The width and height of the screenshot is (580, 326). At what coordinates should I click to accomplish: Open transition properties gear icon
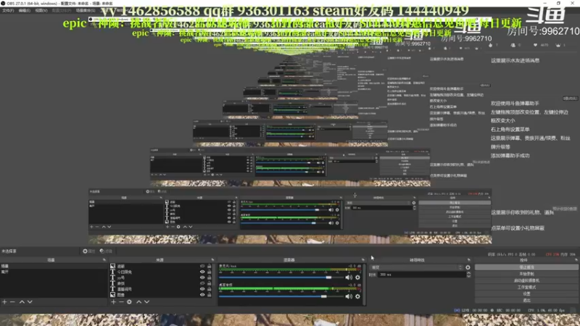coord(468,267)
